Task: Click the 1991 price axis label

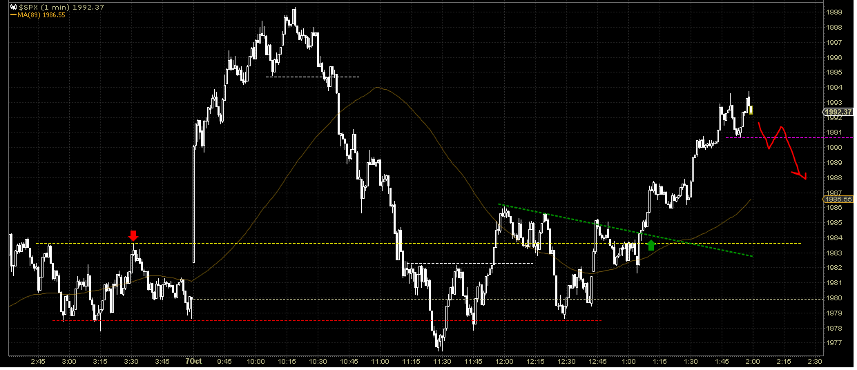Action: coord(834,133)
